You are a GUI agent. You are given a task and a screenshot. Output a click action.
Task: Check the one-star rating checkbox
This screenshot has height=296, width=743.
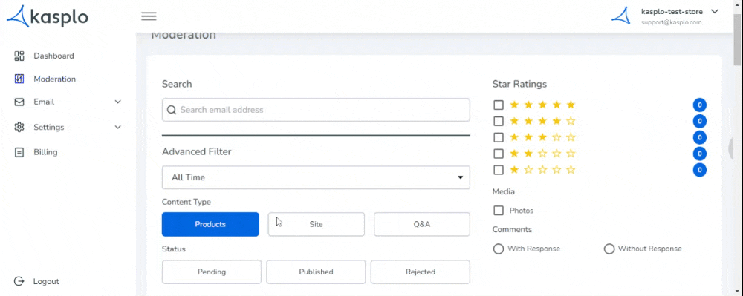[499, 169]
